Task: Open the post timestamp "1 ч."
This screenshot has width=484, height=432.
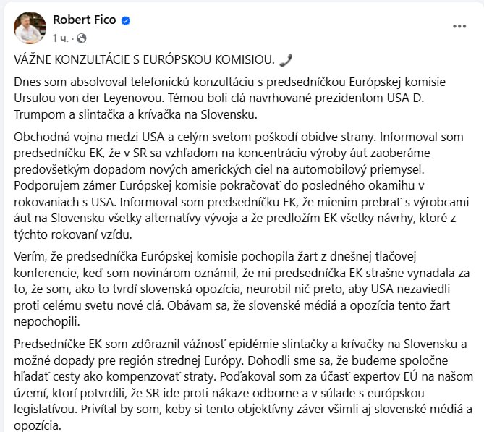Action: (62, 38)
